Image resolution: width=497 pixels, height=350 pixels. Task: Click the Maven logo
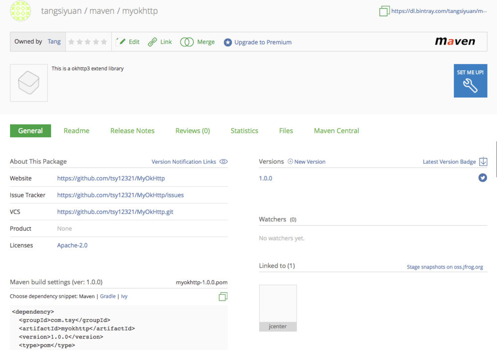coord(455,41)
